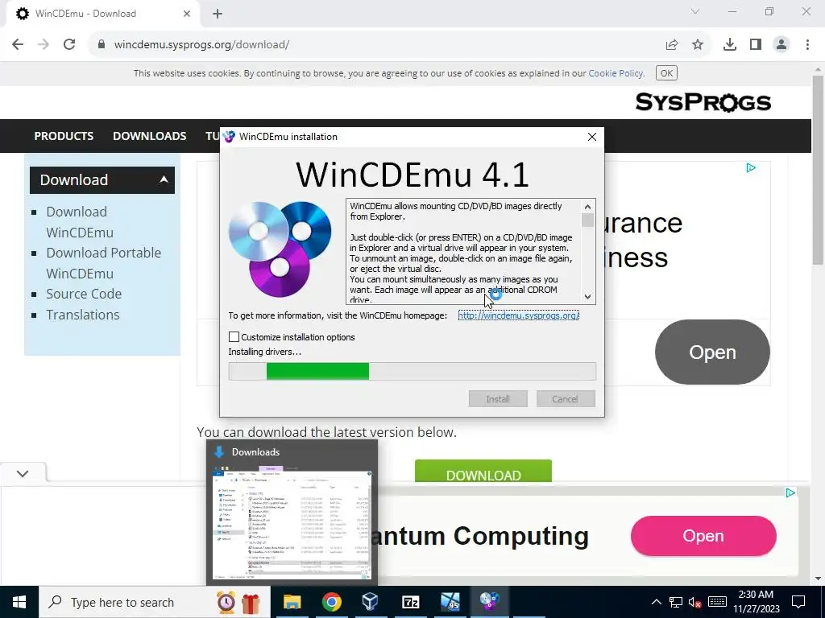Close the WinCDEmu - Download tab
The width and height of the screenshot is (825, 618).
pos(187,14)
